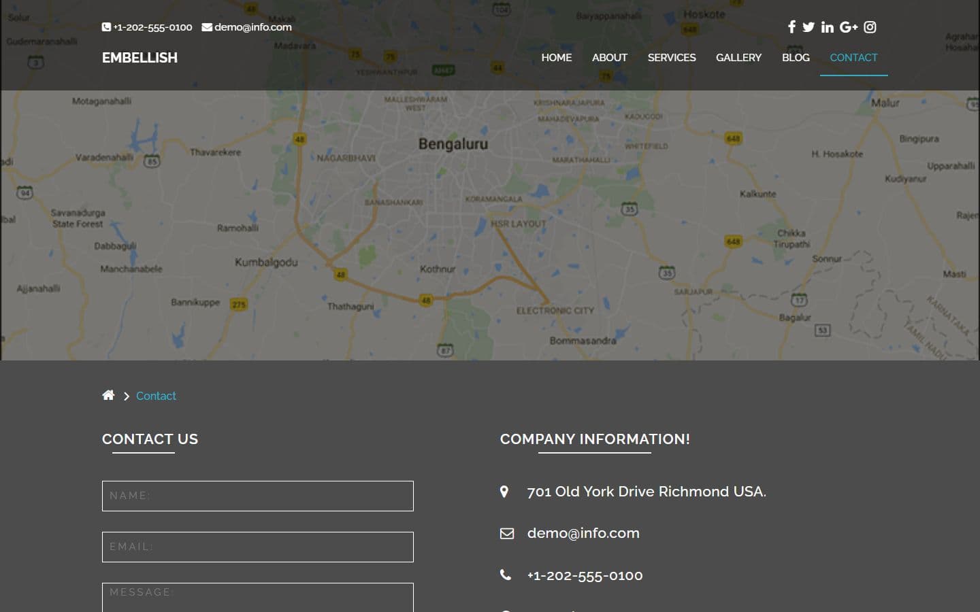Click the map pin icon beside address
The width and height of the screenshot is (980, 612).
(x=504, y=492)
